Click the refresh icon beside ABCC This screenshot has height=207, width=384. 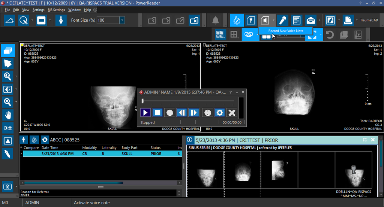(45, 140)
